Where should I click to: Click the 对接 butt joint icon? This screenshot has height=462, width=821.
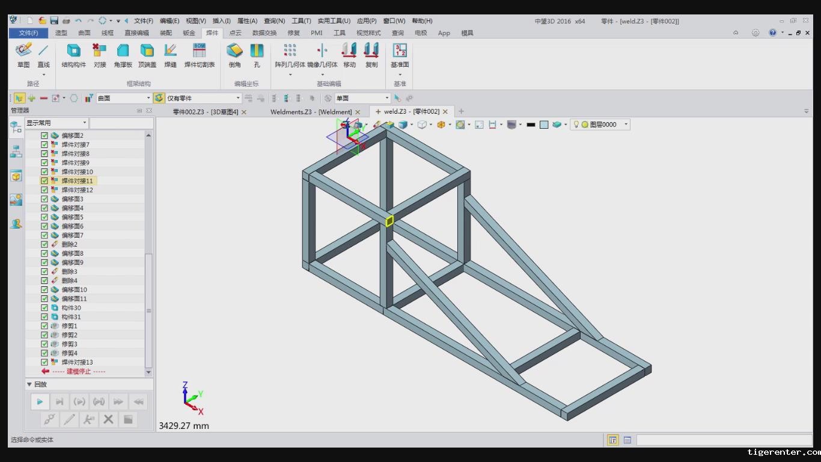pos(100,55)
